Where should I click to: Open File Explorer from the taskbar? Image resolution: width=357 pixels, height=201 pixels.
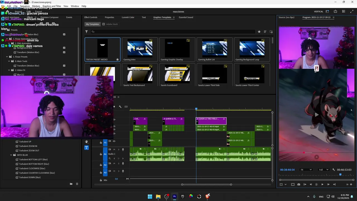[158, 197]
